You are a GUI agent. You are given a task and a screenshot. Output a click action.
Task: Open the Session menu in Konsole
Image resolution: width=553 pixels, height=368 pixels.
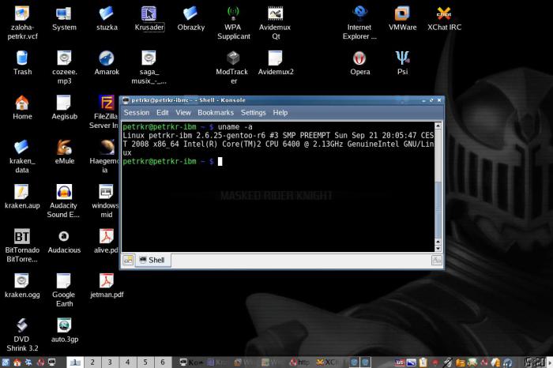pos(137,112)
